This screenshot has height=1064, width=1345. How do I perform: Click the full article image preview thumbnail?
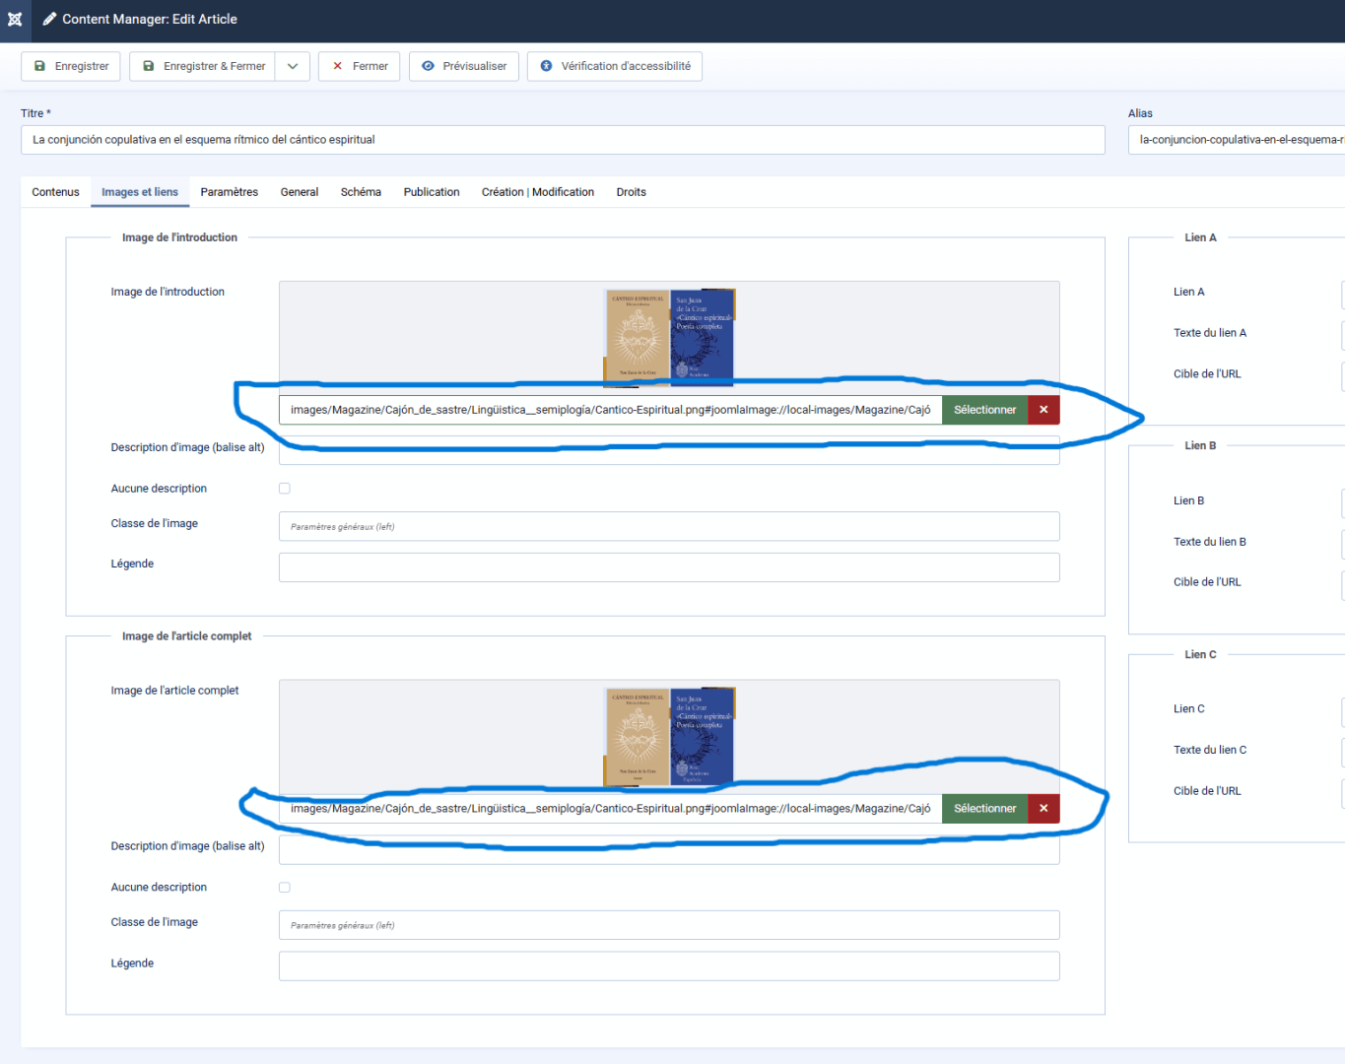pos(669,736)
